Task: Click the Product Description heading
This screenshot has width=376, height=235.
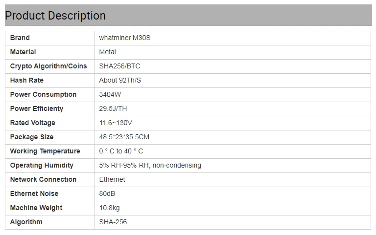Action: click(55, 16)
